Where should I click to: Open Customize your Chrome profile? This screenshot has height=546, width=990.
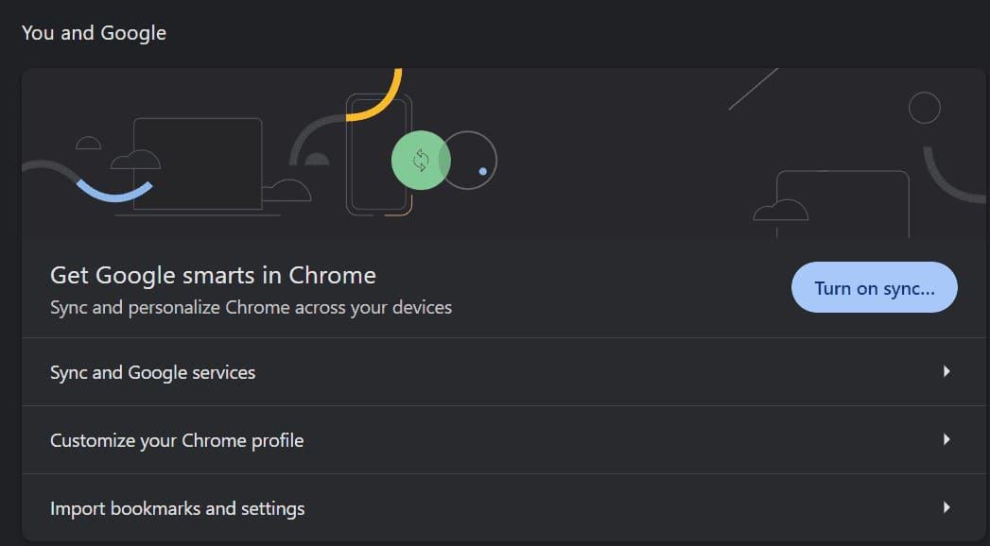coord(177,440)
